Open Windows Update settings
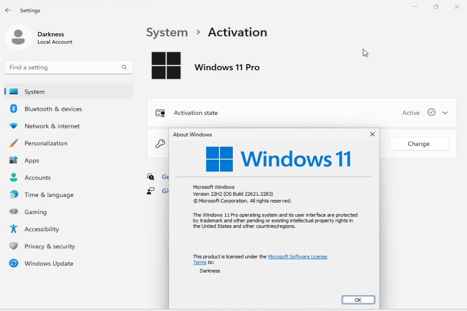 69,263
